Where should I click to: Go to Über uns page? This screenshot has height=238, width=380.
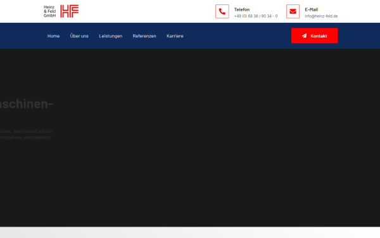[79, 36]
